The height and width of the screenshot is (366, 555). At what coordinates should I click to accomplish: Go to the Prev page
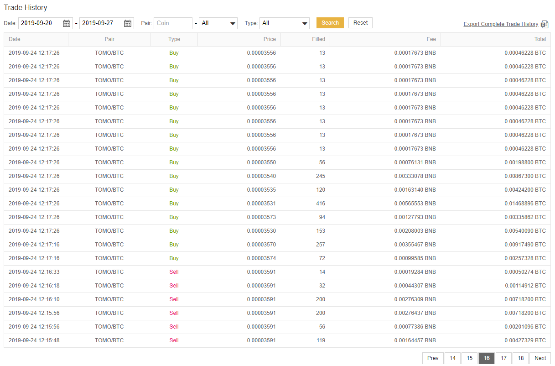click(x=433, y=358)
